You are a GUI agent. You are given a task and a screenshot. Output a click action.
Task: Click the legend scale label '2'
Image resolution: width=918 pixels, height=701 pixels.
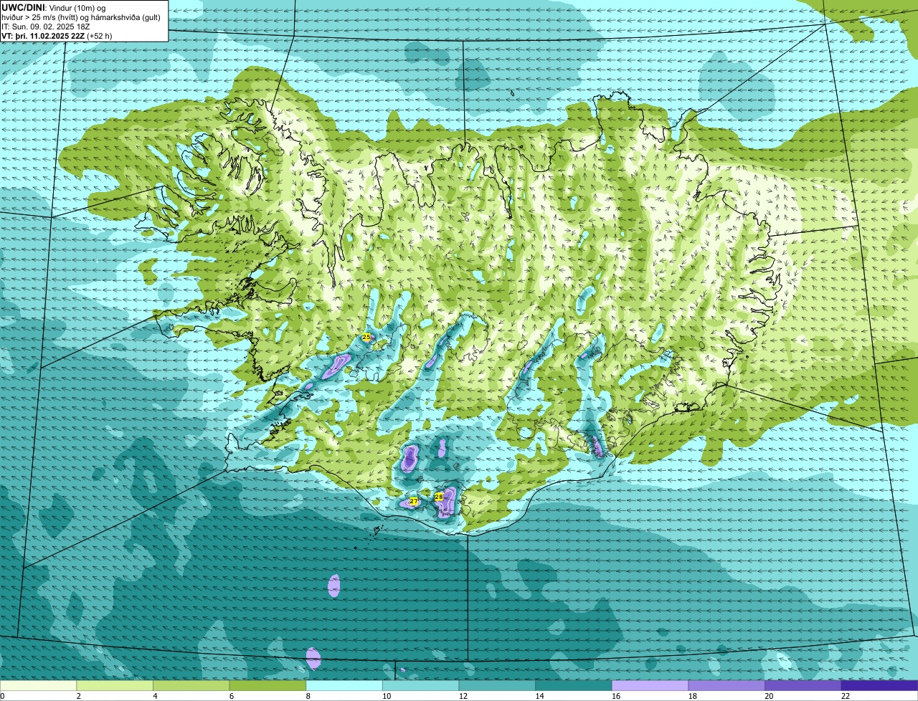[78, 696]
